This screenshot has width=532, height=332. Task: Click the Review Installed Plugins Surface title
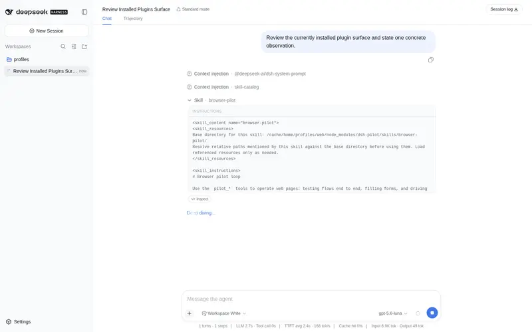tap(136, 9)
